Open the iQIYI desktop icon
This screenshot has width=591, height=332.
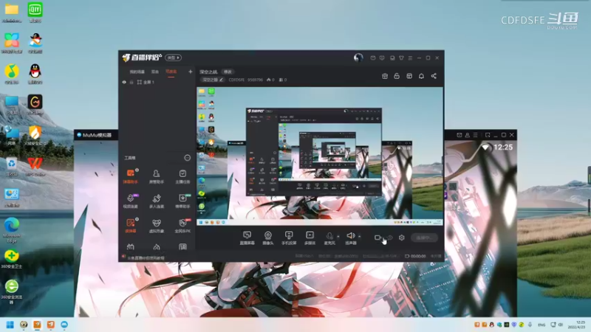click(x=35, y=13)
